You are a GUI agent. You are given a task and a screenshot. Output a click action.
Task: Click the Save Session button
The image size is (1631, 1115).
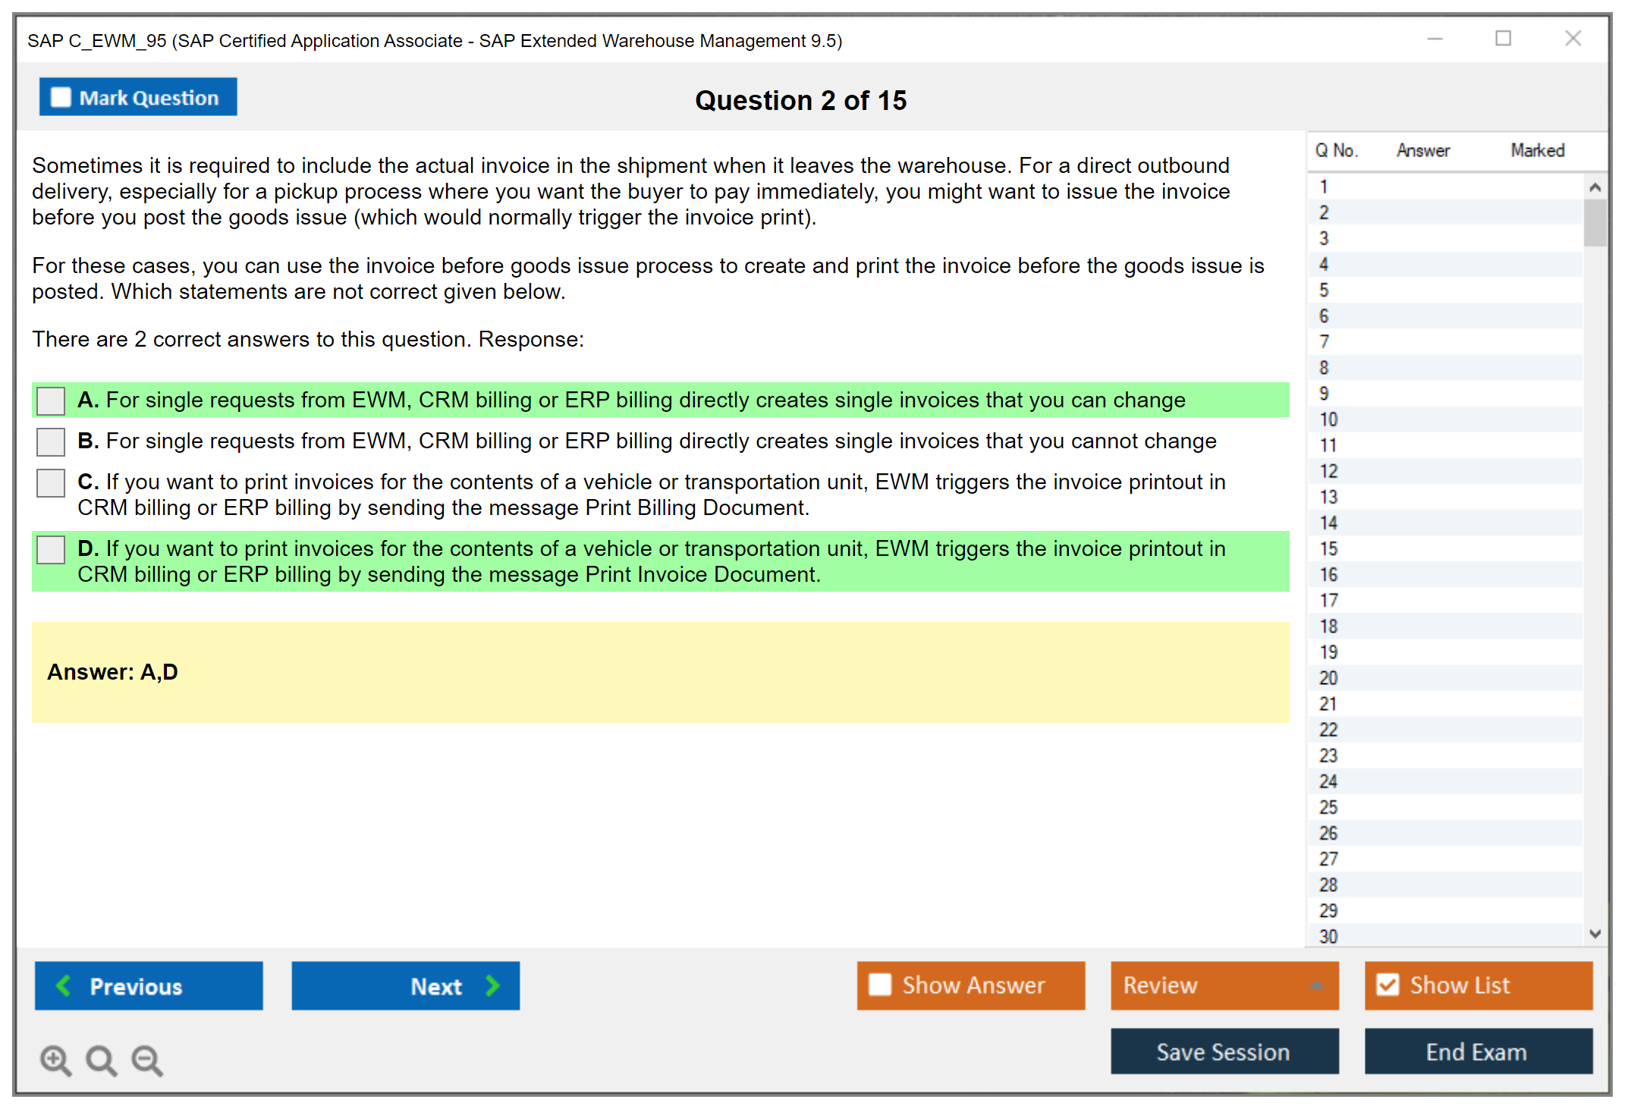(x=1224, y=1051)
